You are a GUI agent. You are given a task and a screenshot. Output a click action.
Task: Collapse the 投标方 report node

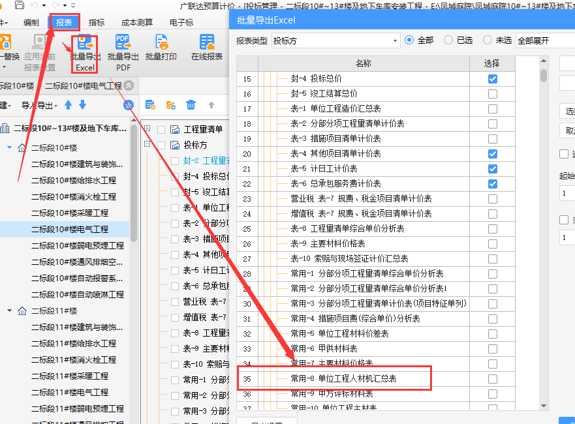[147, 144]
